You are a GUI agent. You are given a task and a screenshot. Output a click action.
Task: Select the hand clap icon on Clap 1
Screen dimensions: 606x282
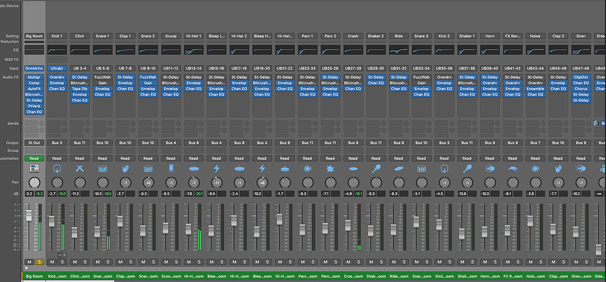coord(125,168)
